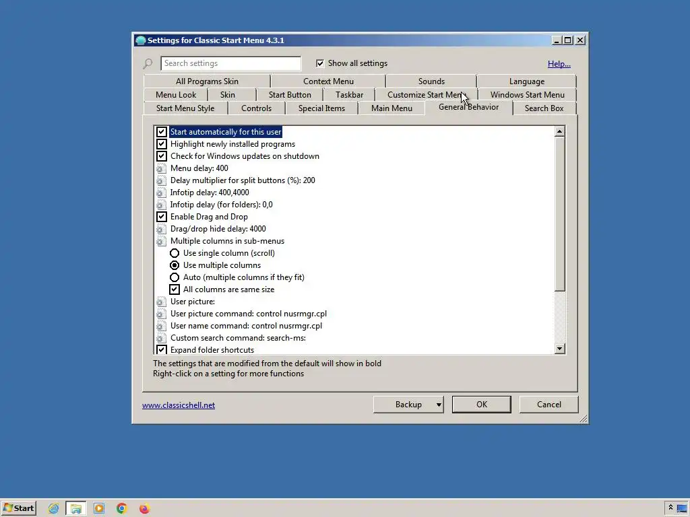
Task: Open the Backup dropdown button
Action: click(x=408, y=405)
